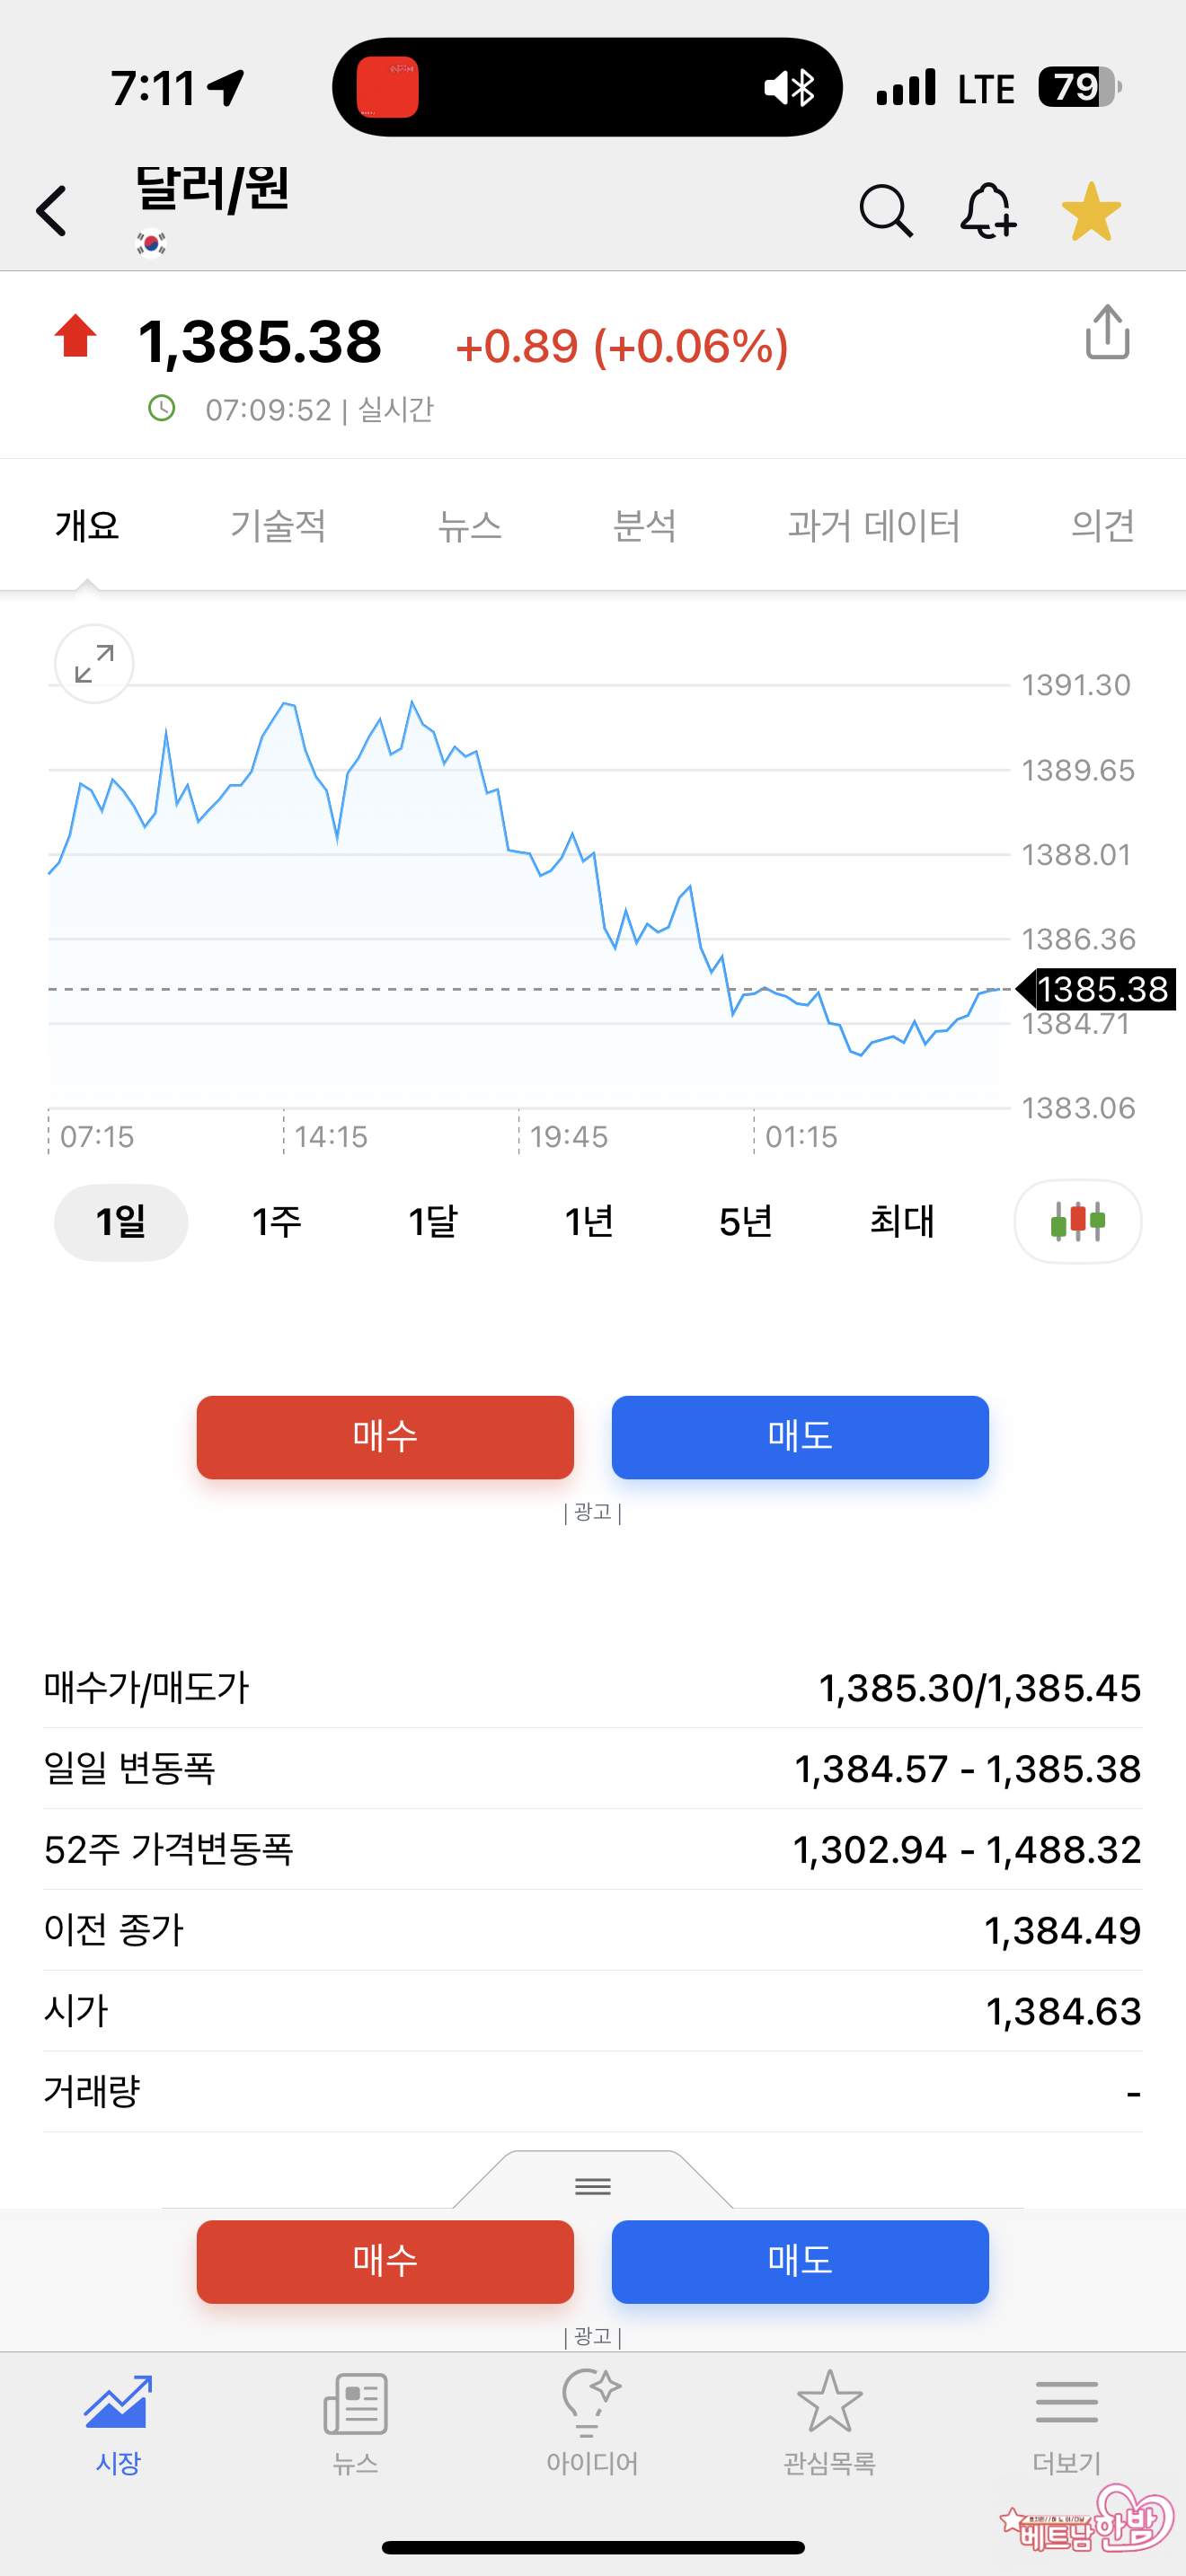
Task: Toggle the yellow favorite star
Action: click(x=1091, y=211)
